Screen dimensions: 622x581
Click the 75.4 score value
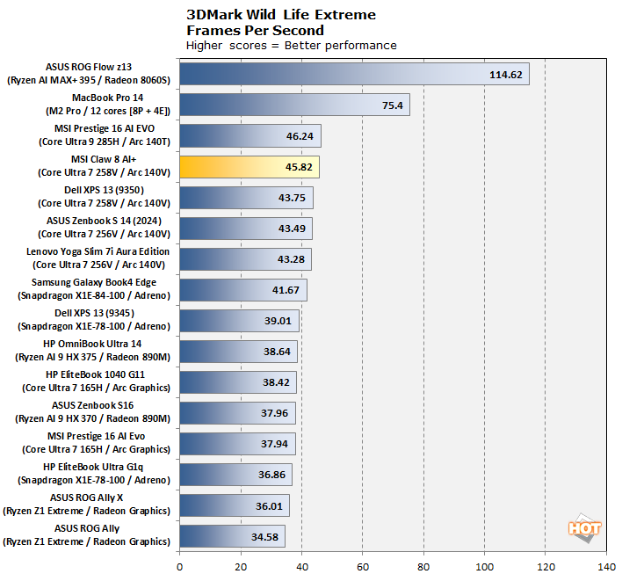[x=393, y=105]
